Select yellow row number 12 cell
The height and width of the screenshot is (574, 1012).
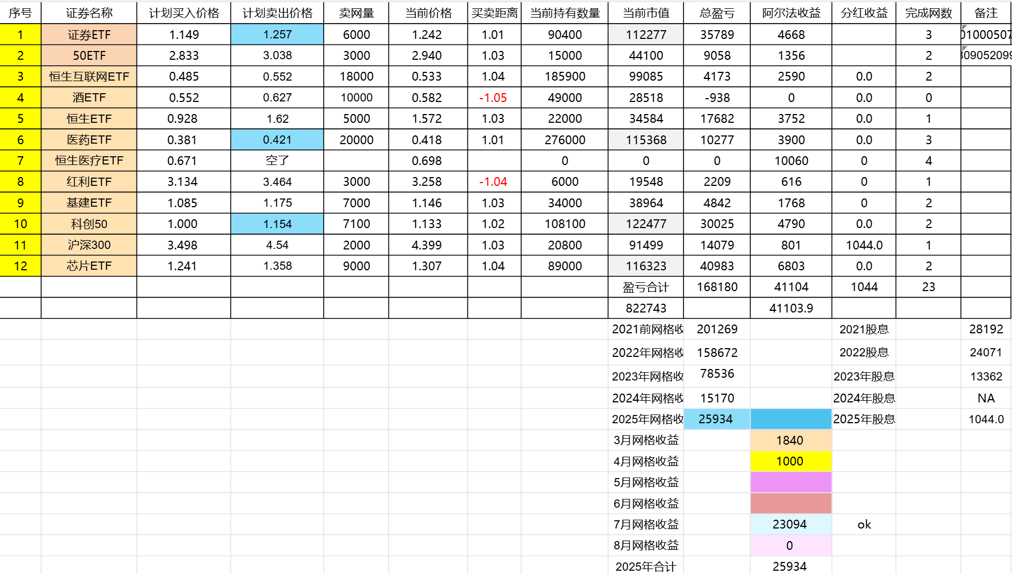click(20, 266)
